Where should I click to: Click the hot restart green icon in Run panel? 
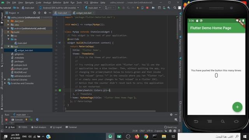(31, 119)
